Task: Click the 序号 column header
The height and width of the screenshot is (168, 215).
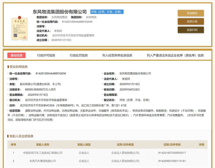Action: (x=13, y=144)
